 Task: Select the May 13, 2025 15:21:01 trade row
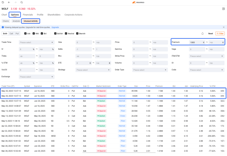pos(113,116)
